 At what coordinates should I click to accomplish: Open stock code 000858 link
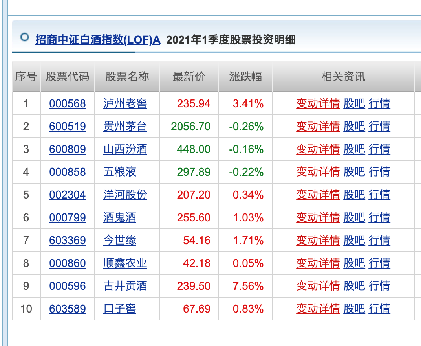[68, 172]
